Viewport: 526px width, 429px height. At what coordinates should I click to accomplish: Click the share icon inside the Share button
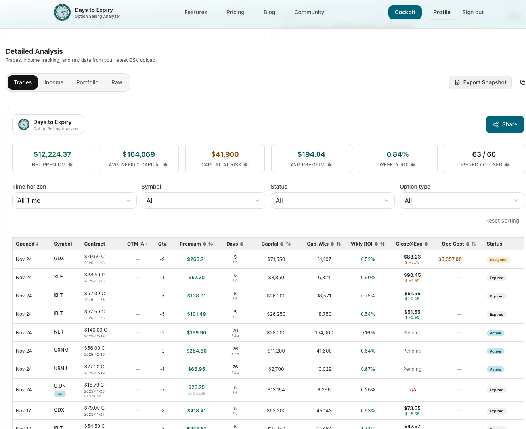(x=497, y=124)
